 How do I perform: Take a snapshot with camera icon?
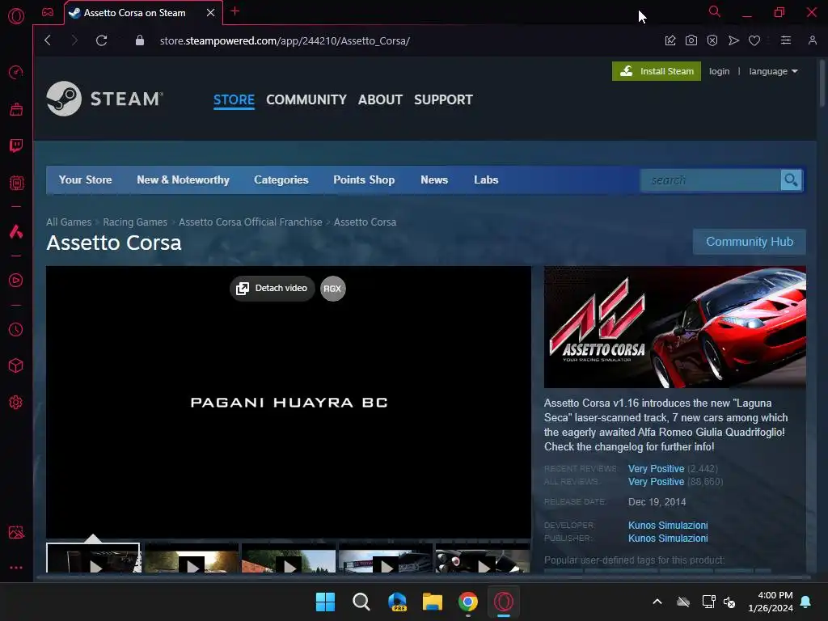point(691,40)
